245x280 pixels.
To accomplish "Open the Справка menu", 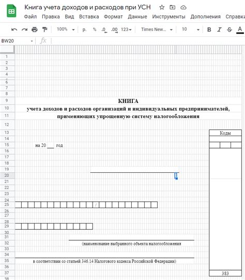I will [x=235, y=17].
